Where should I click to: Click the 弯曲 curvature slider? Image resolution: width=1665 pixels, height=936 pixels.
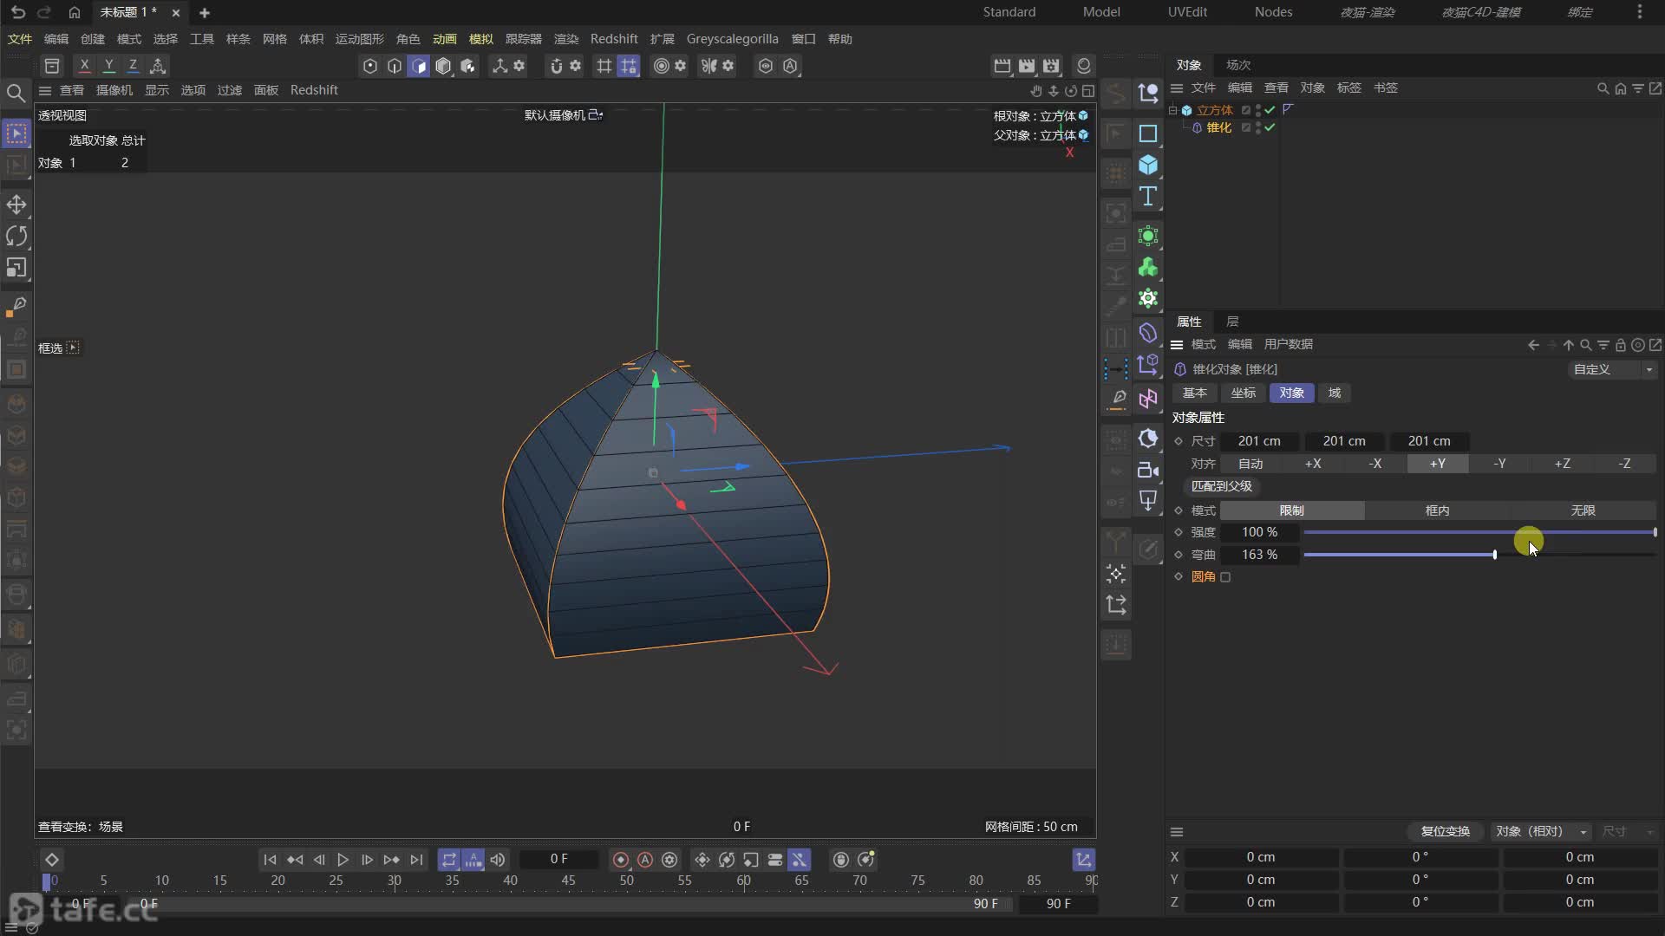[1479, 555]
